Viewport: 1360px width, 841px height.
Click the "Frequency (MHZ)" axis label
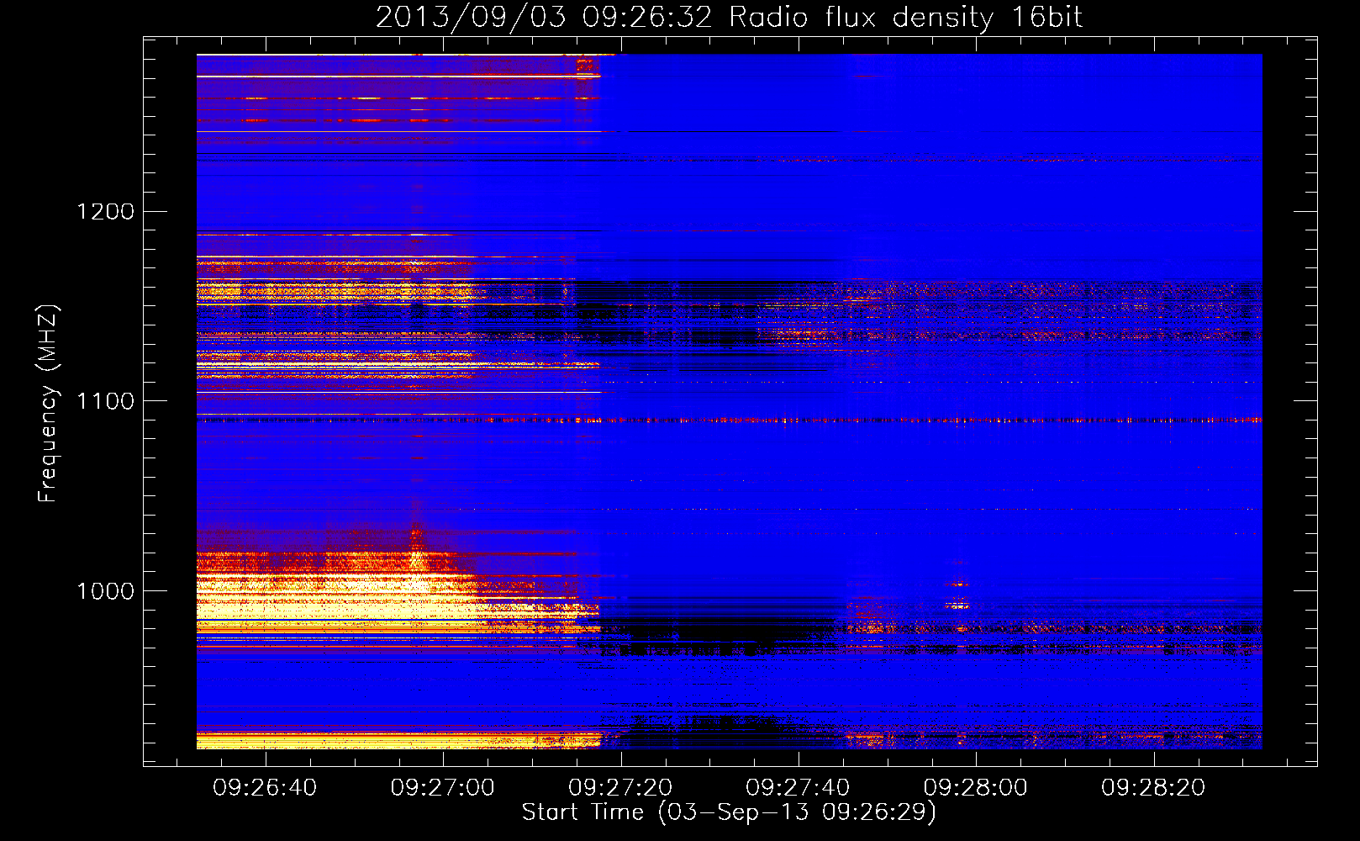48,404
